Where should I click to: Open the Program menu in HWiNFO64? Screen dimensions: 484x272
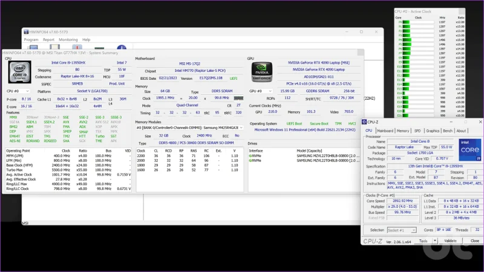point(31,39)
